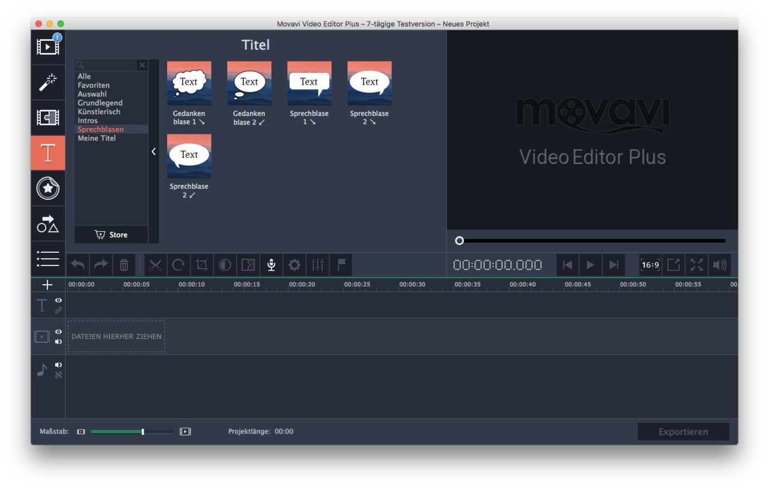Mute the video track speaker
The image size is (769, 489).
coord(58,342)
